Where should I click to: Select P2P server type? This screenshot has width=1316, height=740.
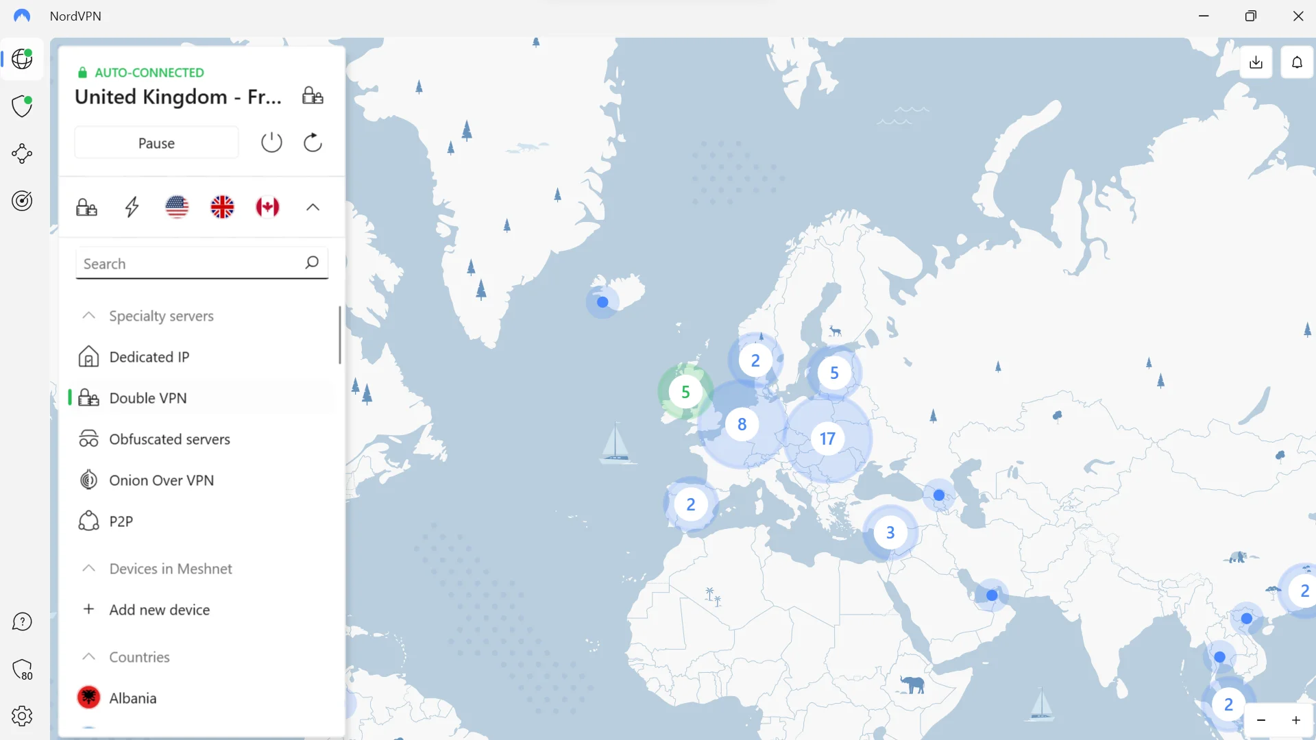pos(202,521)
